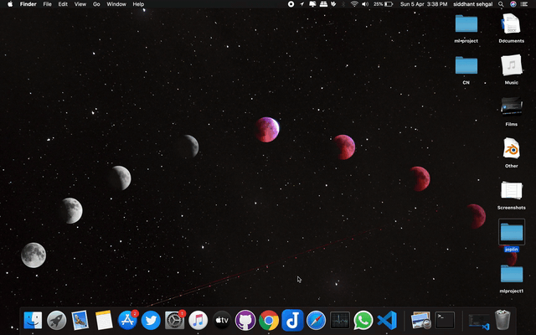Restore the minimized VS Code window in Dock

point(479,322)
